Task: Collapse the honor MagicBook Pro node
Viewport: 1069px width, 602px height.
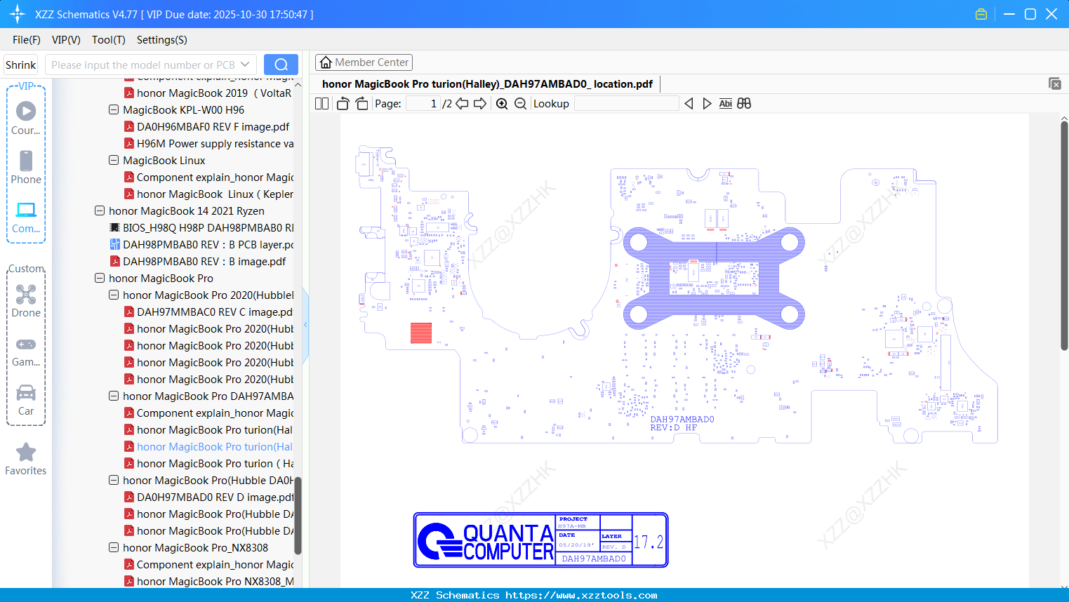Action: pos(100,278)
